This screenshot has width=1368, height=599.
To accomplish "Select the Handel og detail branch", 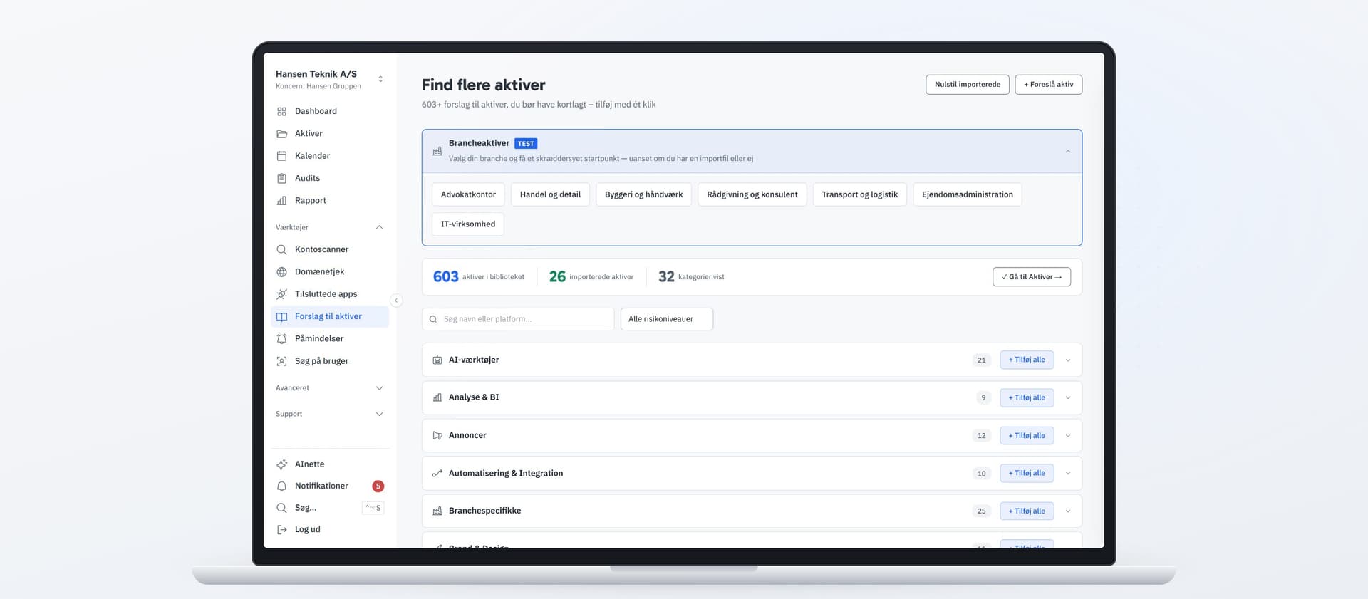I will [x=550, y=194].
